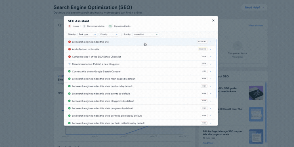Screen dimensions: 294x147
Task: Select 'Add a favicon to this site' row text
Action: pos(85,49)
